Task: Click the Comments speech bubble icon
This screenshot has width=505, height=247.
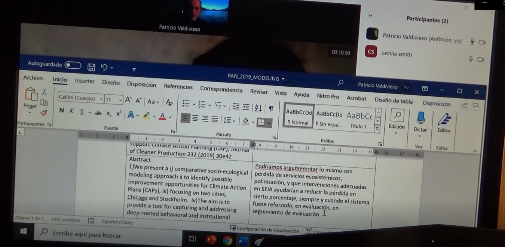Action: (475, 106)
